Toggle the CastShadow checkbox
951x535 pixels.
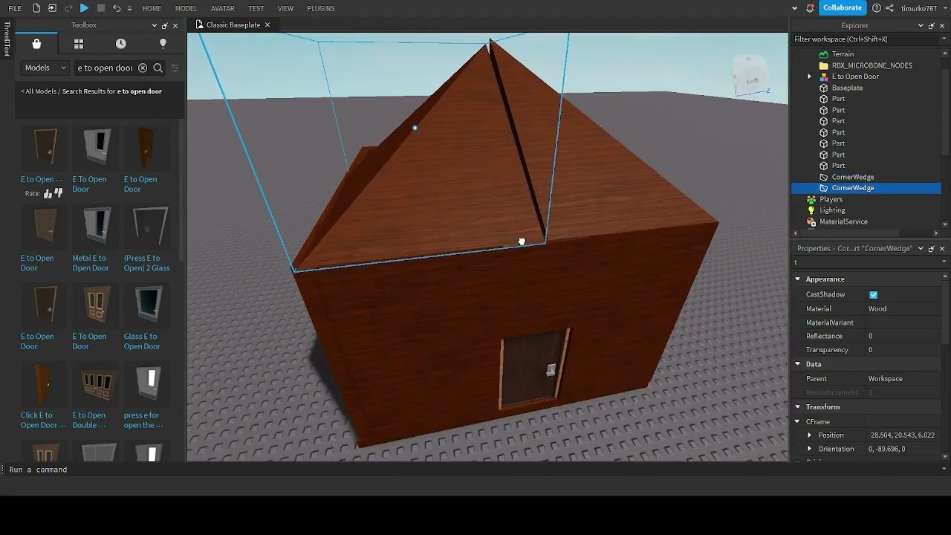[873, 295]
